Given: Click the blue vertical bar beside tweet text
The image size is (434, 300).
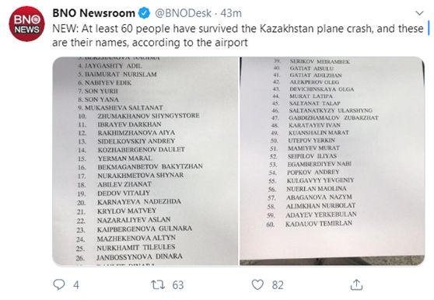Looking at the screenshot, I should [x=429, y=29].
